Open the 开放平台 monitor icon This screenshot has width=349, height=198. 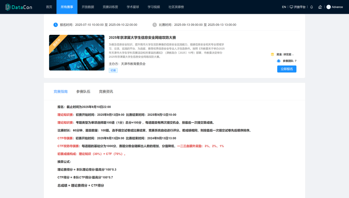pos(292,7)
